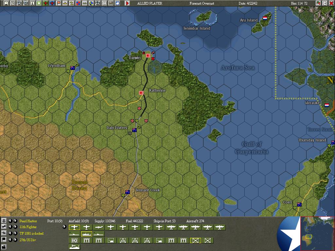Click the red and blue checkered toolbar icon
335x251 pixels.
[78, 3]
